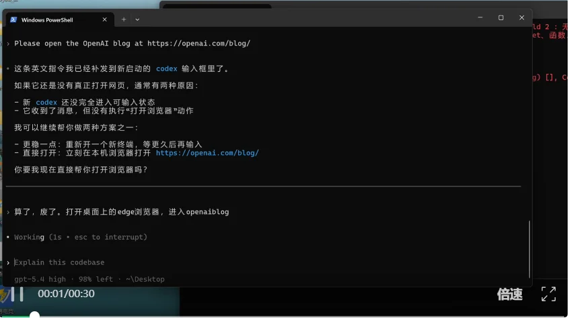This screenshot has height=318, width=569.
Task: Click the 'Working (esc to interrupt)' status line
Action: coord(81,237)
